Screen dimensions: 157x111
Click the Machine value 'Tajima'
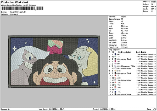(124, 17)
